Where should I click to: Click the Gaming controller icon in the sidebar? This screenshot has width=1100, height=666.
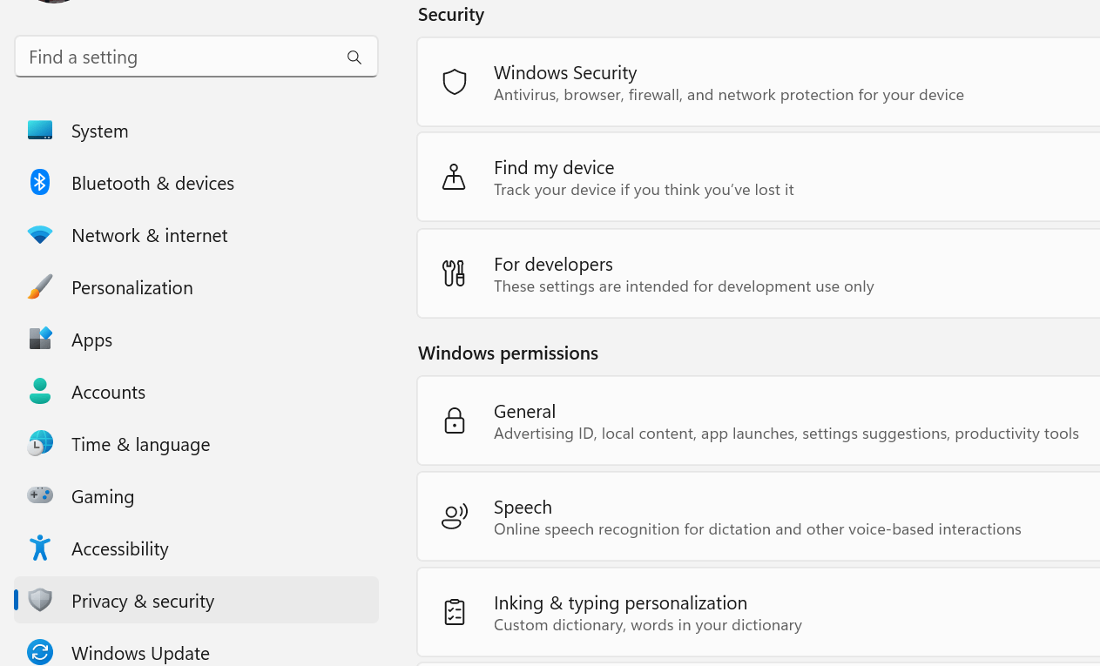click(x=40, y=496)
